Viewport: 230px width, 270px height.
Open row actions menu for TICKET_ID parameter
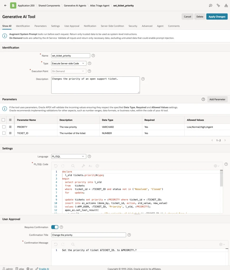tap(10, 133)
